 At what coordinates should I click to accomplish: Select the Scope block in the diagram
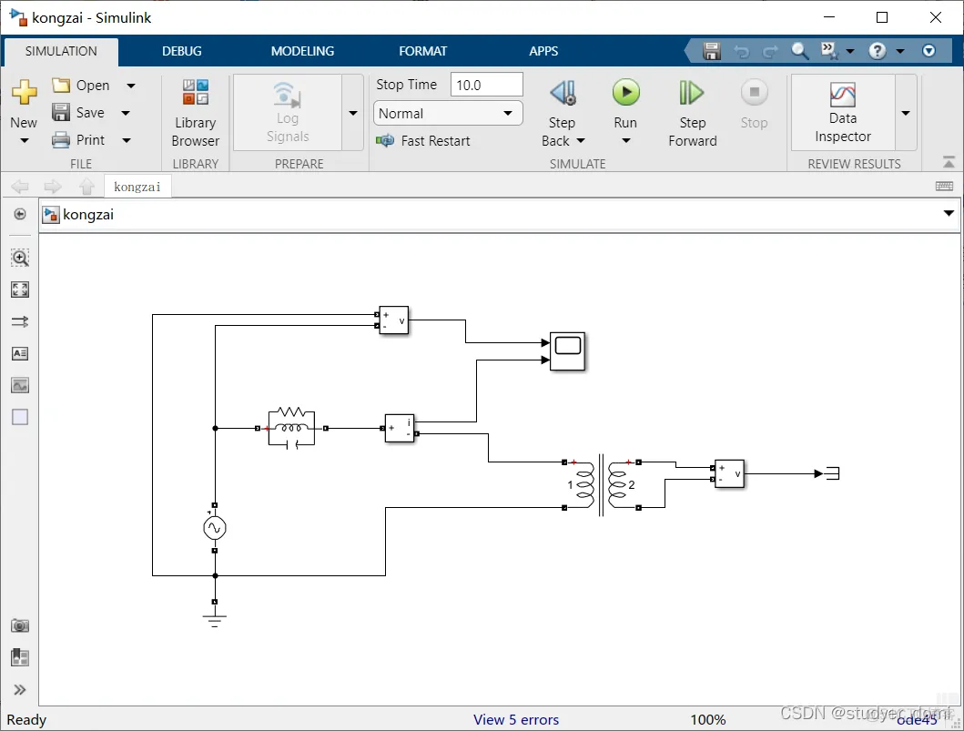567,351
